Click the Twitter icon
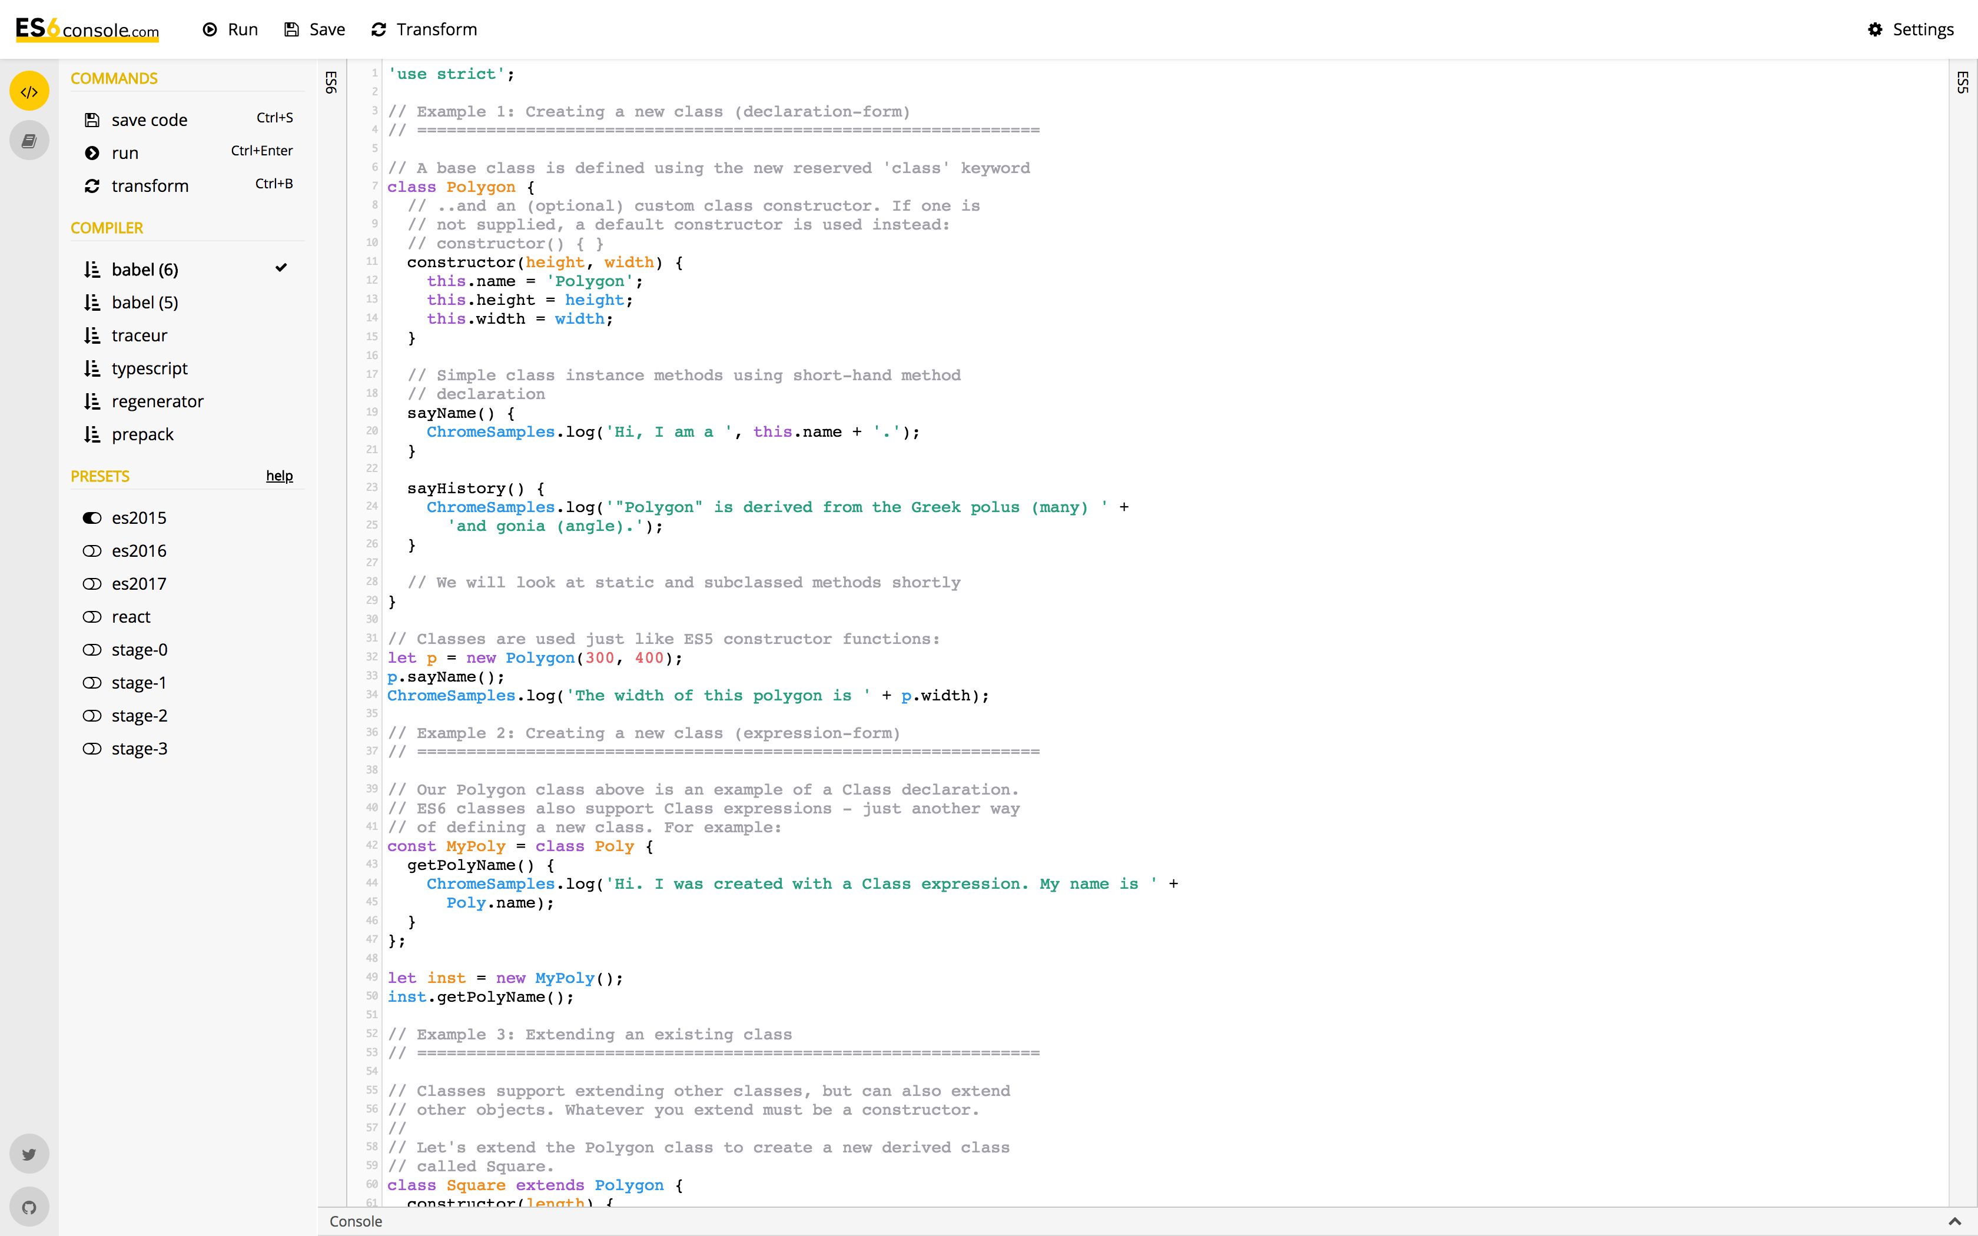This screenshot has height=1236, width=1978. (29, 1154)
